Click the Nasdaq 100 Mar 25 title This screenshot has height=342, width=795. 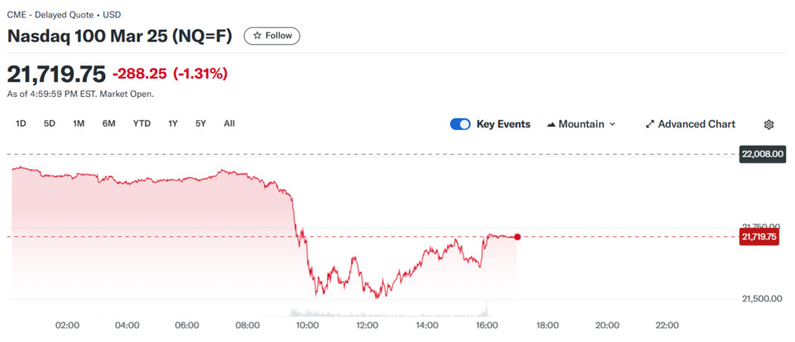point(119,36)
